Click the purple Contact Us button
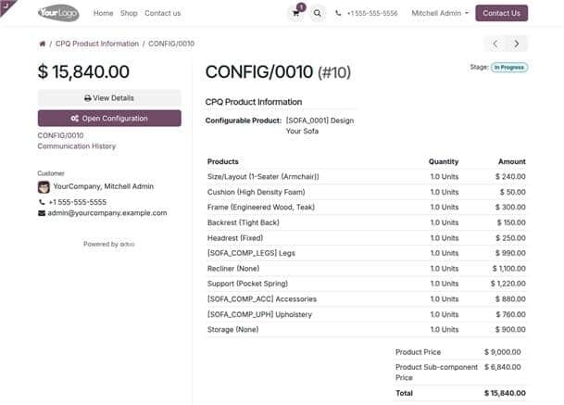564x405 pixels. pos(501,13)
